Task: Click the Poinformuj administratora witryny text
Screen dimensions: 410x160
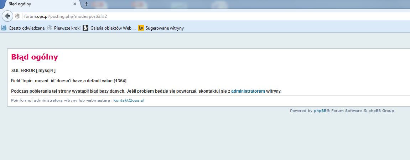Action: [62, 100]
